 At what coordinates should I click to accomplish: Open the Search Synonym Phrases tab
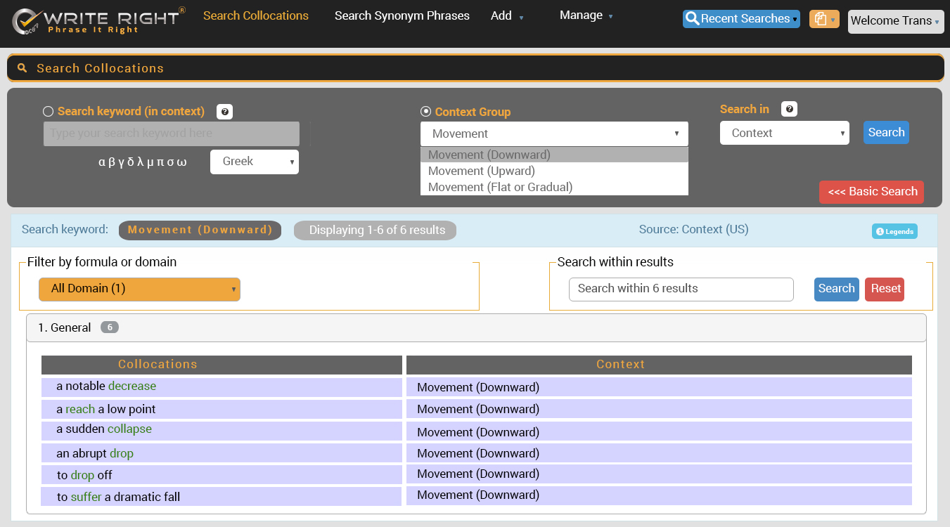tap(402, 15)
